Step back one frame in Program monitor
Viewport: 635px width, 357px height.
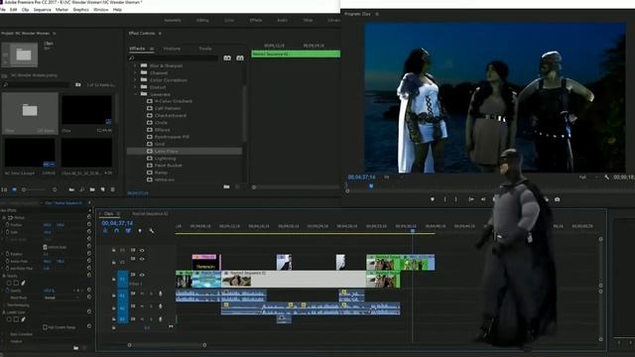[483, 199]
